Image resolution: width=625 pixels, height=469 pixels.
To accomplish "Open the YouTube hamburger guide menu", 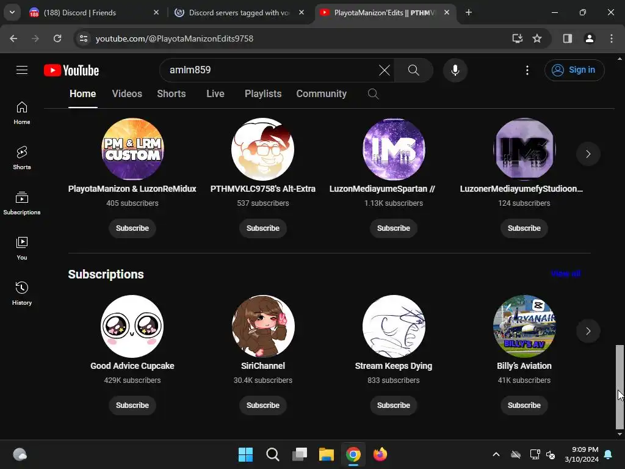I will pyautogui.click(x=22, y=70).
